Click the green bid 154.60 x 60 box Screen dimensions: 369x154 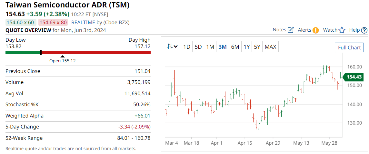[21, 23]
